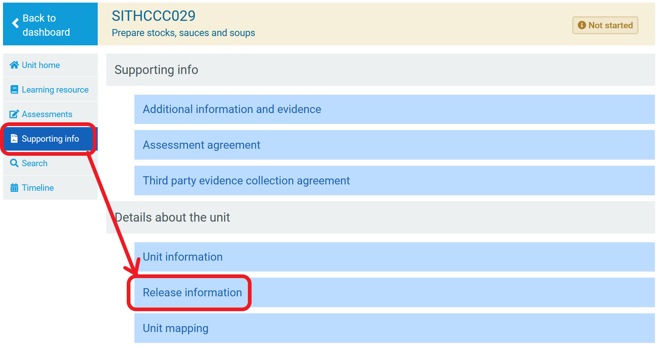This screenshot has width=660, height=348.
Task: Click the info icon in Not started badge
Action: 582,25
